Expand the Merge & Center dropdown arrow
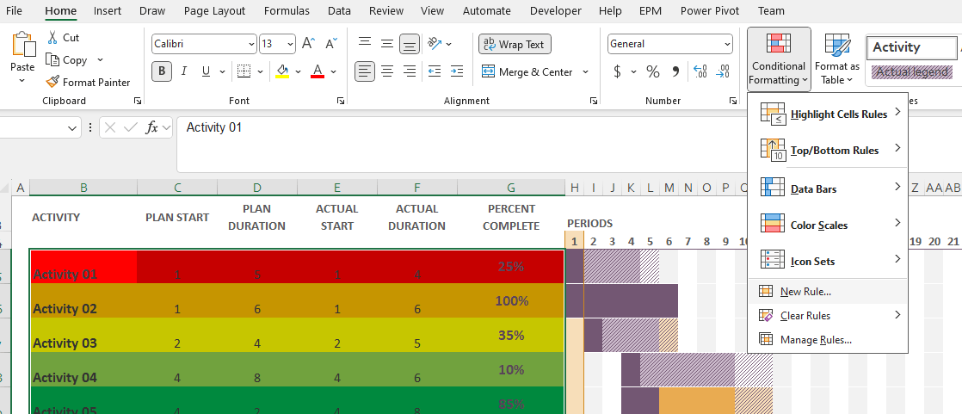 (585, 71)
